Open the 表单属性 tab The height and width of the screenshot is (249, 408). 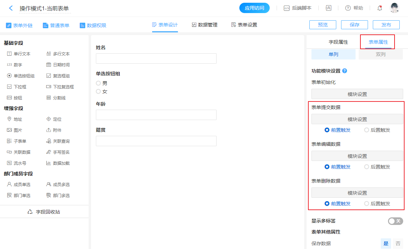coord(378,42)
